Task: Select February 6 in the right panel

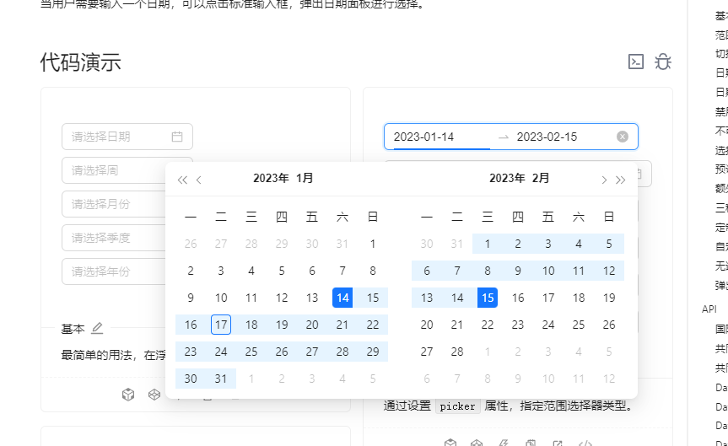Action: click(427, 271)
